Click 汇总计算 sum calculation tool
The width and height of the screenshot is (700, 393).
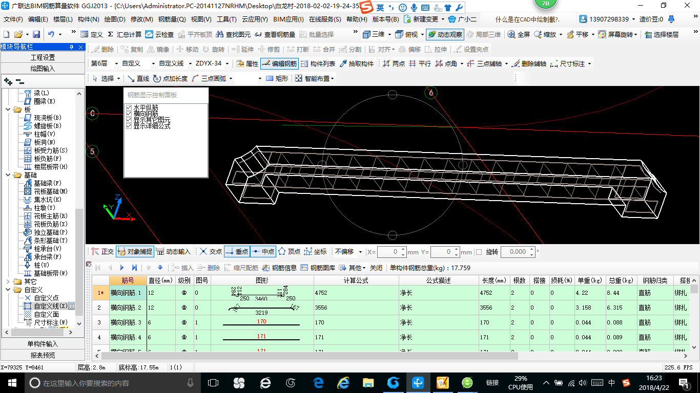tap(125, 34)
